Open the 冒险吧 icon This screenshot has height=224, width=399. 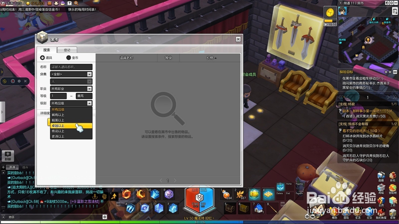point(393,189)
